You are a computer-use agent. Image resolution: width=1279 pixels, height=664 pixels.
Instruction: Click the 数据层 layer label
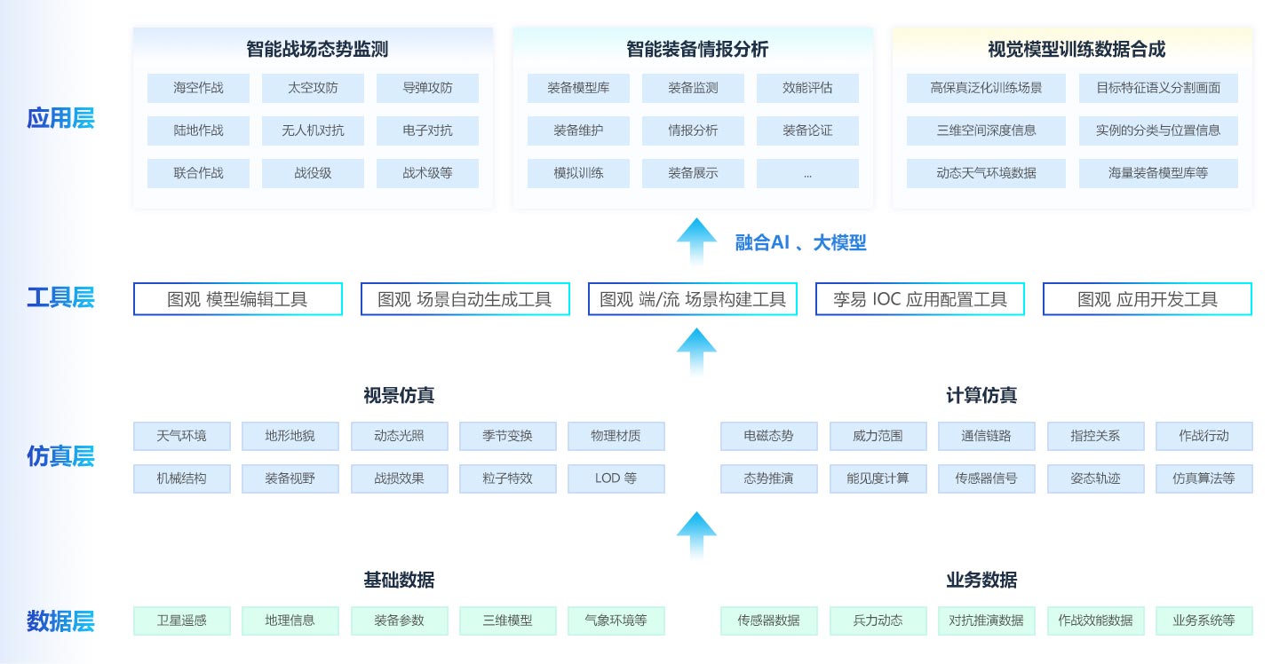(x=60, y=621)
